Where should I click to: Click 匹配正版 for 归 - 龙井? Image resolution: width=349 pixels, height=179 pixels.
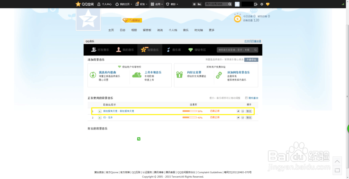(x=215, y=117)
